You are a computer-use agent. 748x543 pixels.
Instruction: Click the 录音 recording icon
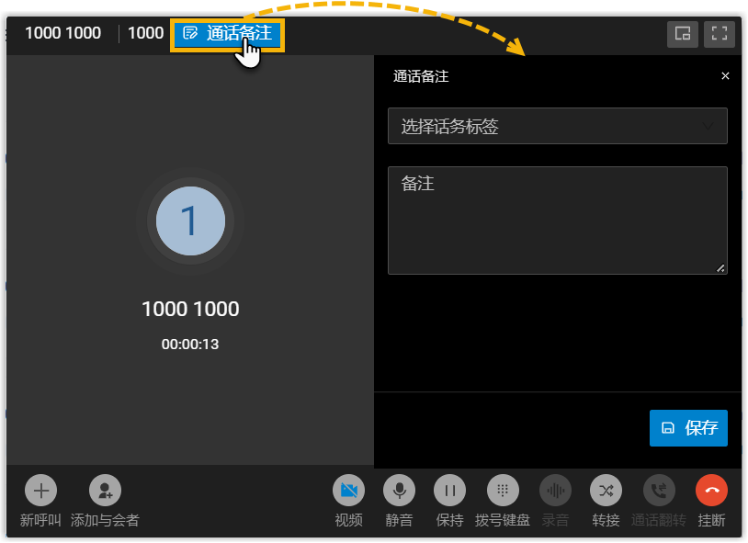click(x=555, y=491)
